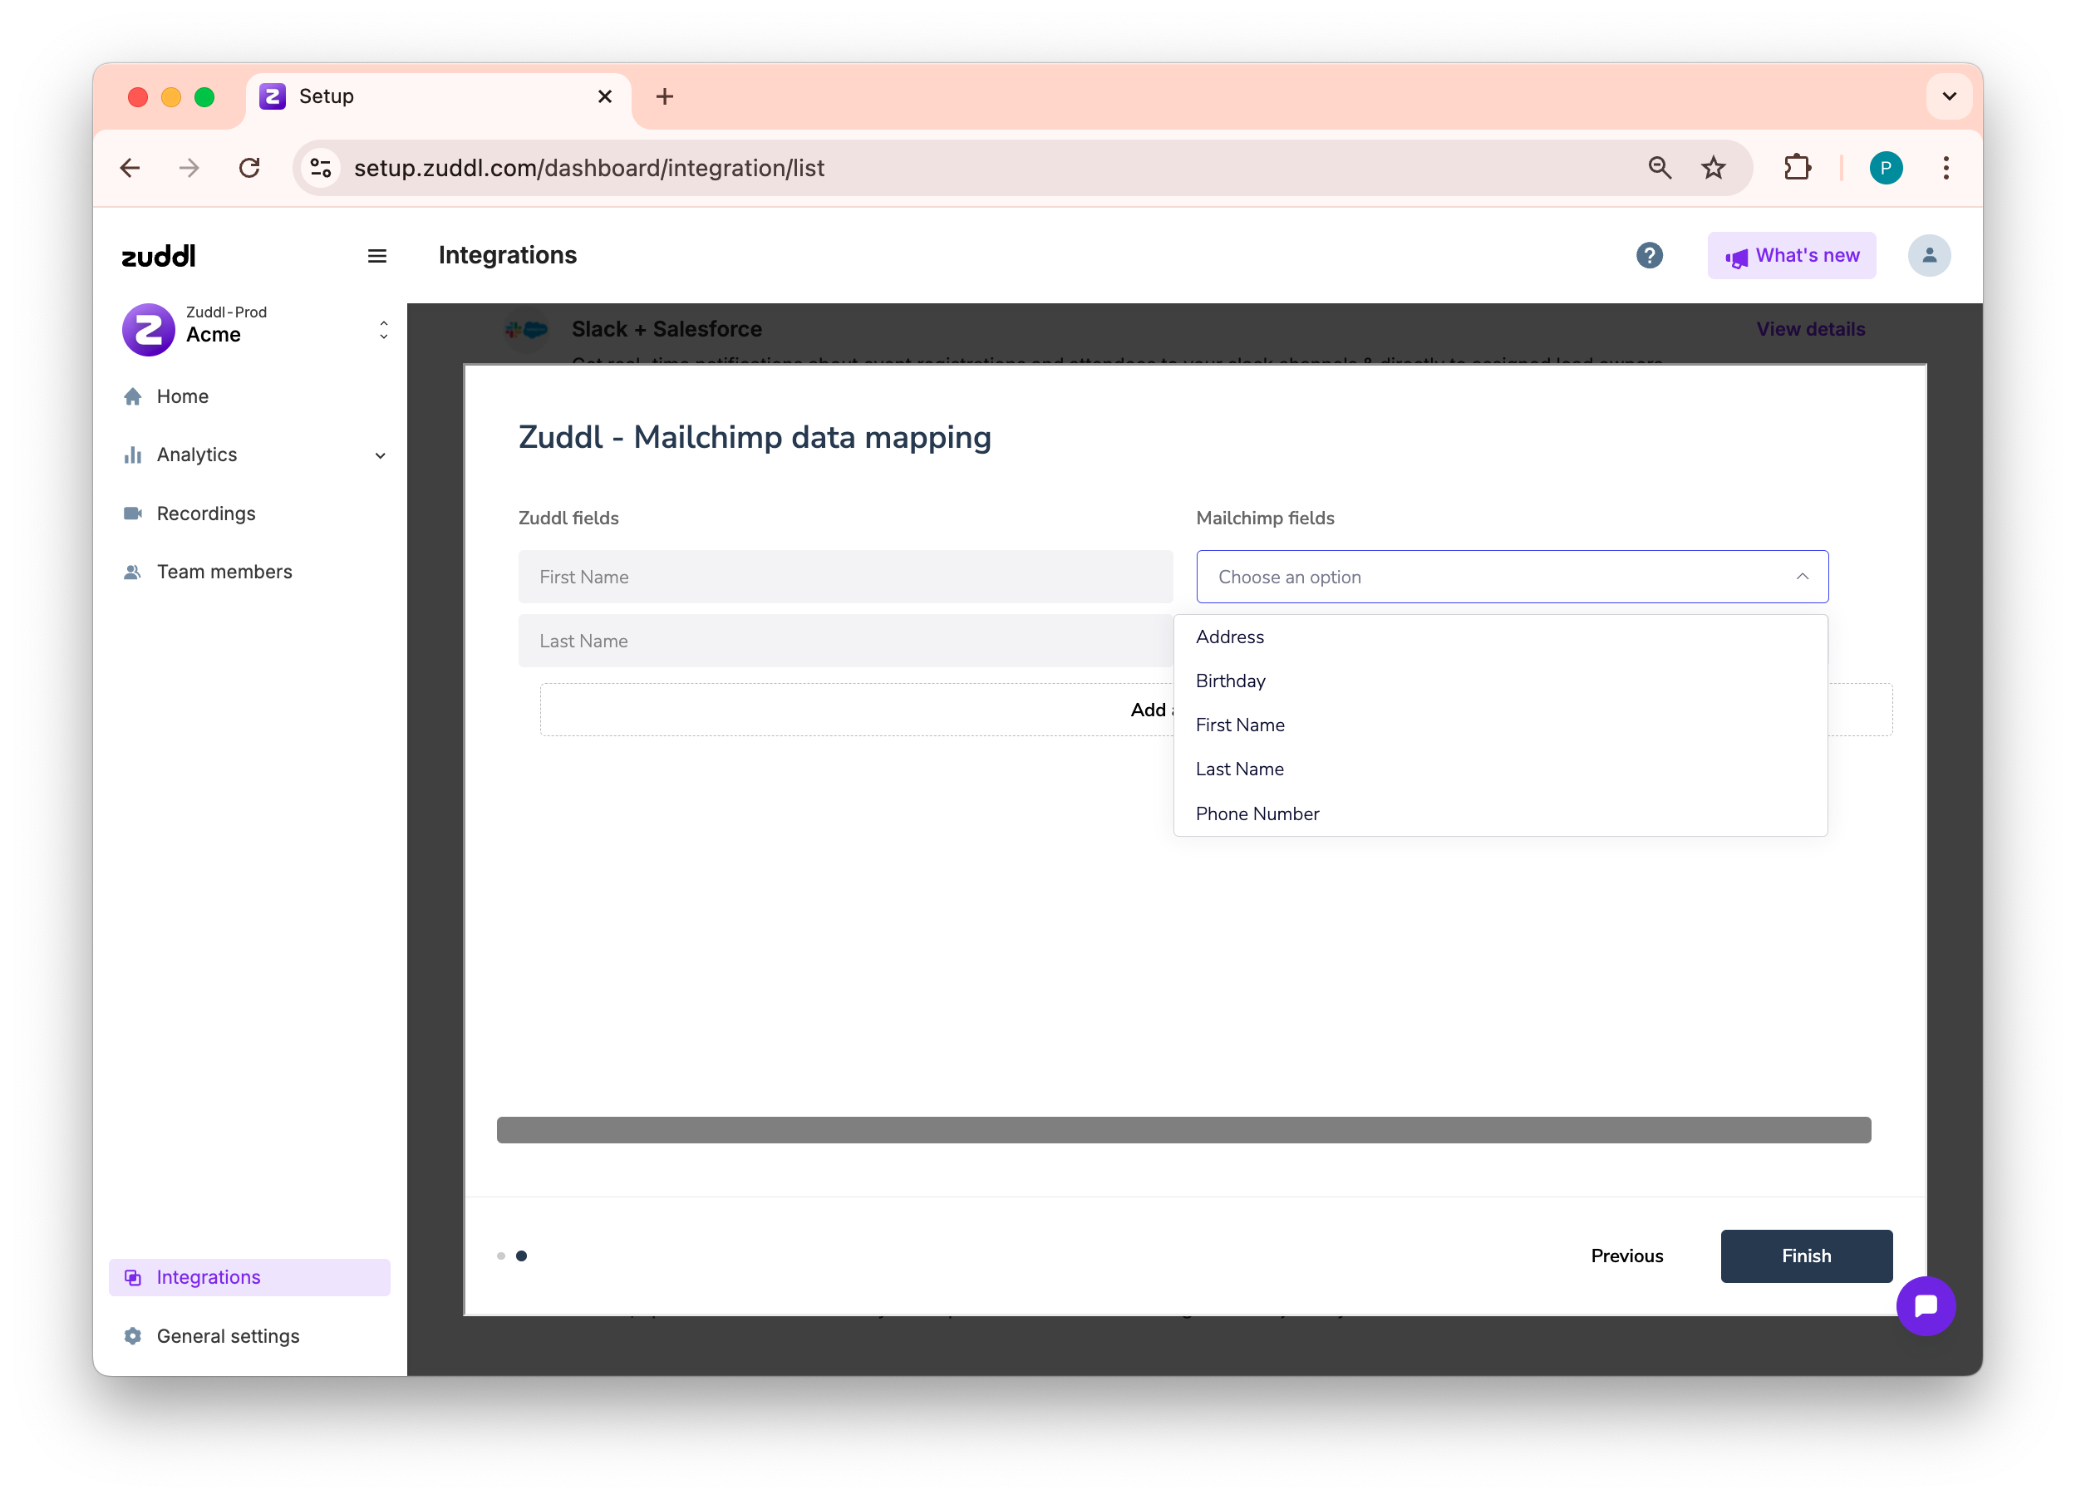Choose Address in the Mailchimp fields list
Viewport: 2076px width, 1499px height.
(x=1229, y=637)
